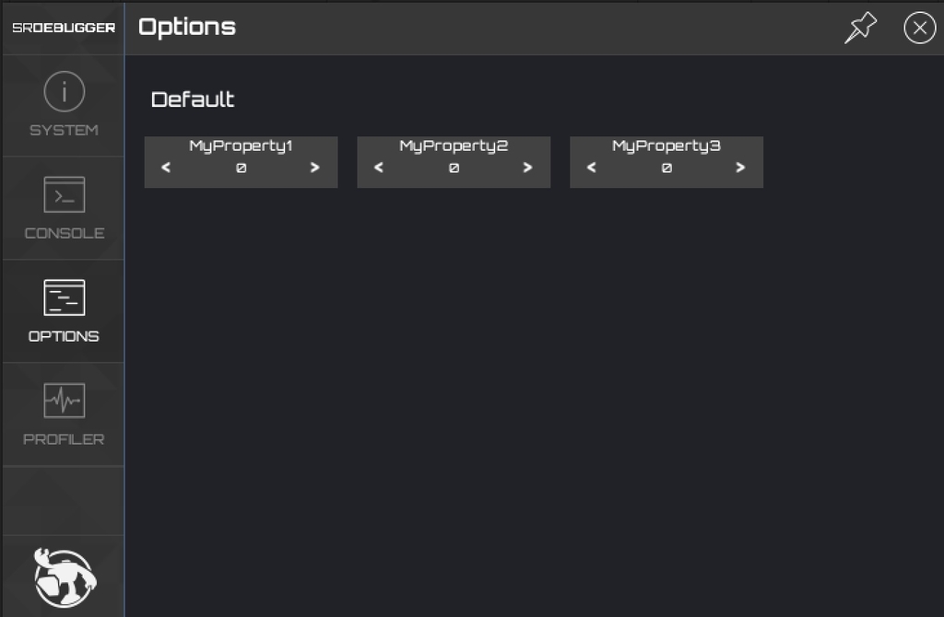Viewport: 944px width, 617px height.
Task: Click the MyProperty1 value field
Action: click(x=241, y=169)
